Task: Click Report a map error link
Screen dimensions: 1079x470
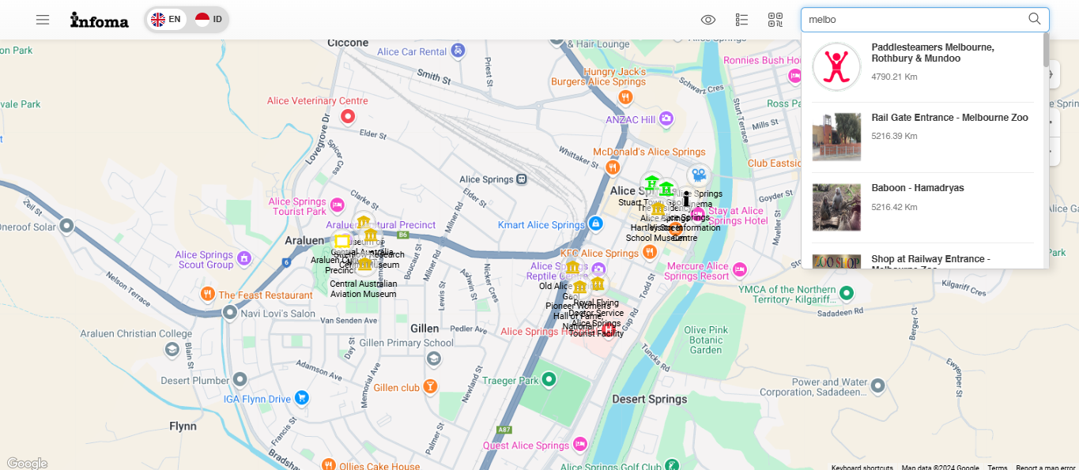Action: (x=1046, y=467)
